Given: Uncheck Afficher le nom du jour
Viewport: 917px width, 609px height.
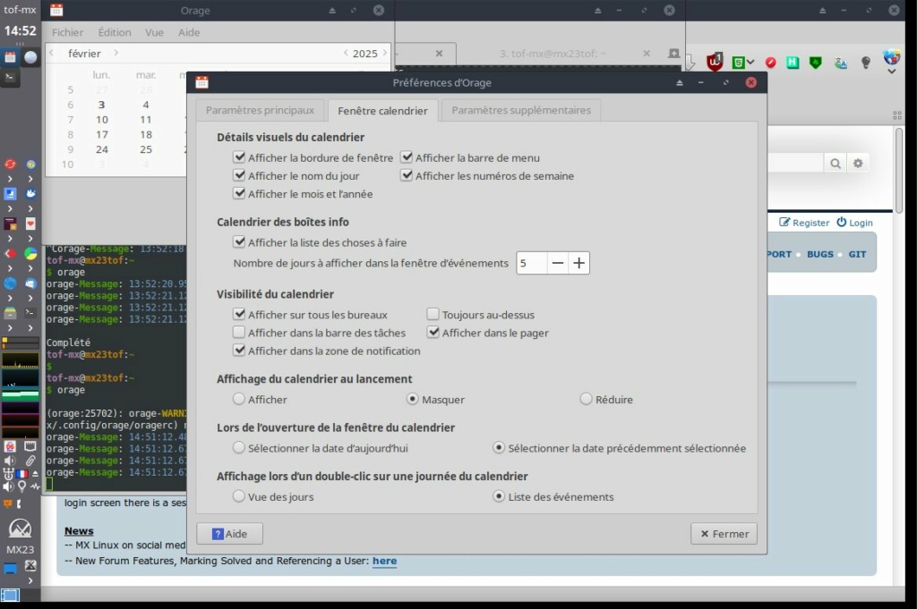Looking at the screenshot, I should [x=238, y=175].
